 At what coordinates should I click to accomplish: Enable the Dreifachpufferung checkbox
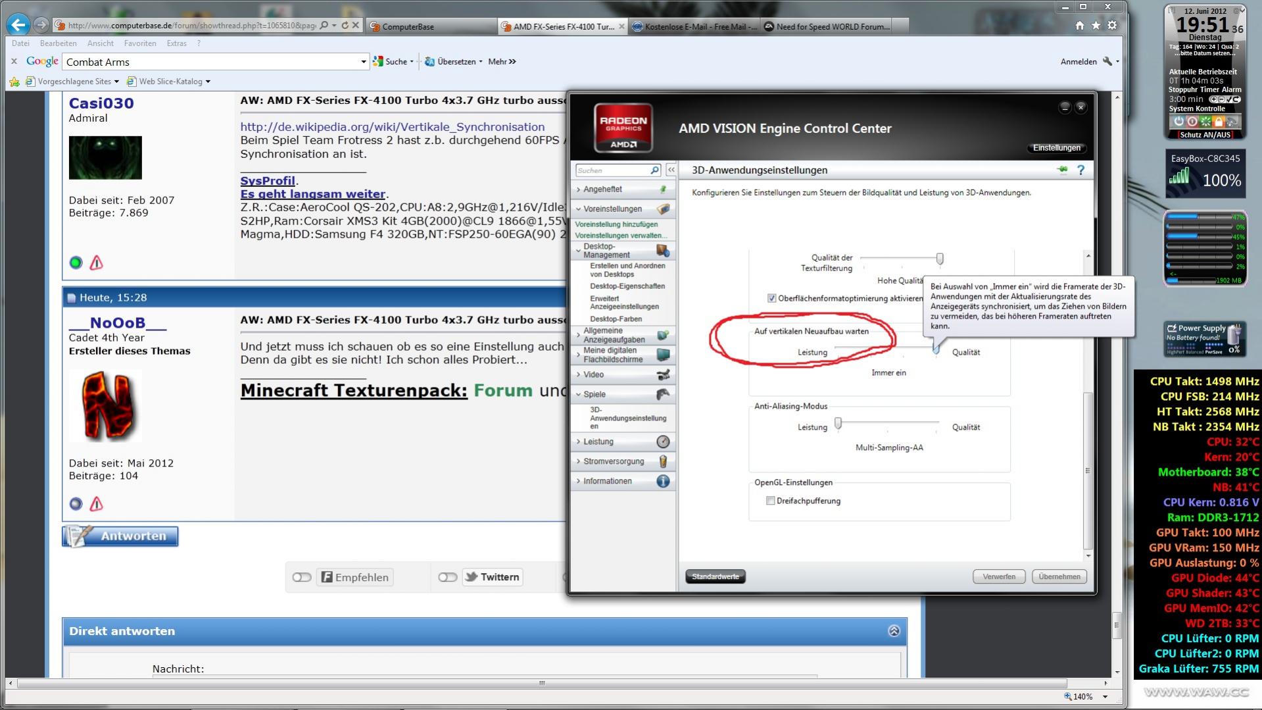pyautogui.click(x=770, y=501)
